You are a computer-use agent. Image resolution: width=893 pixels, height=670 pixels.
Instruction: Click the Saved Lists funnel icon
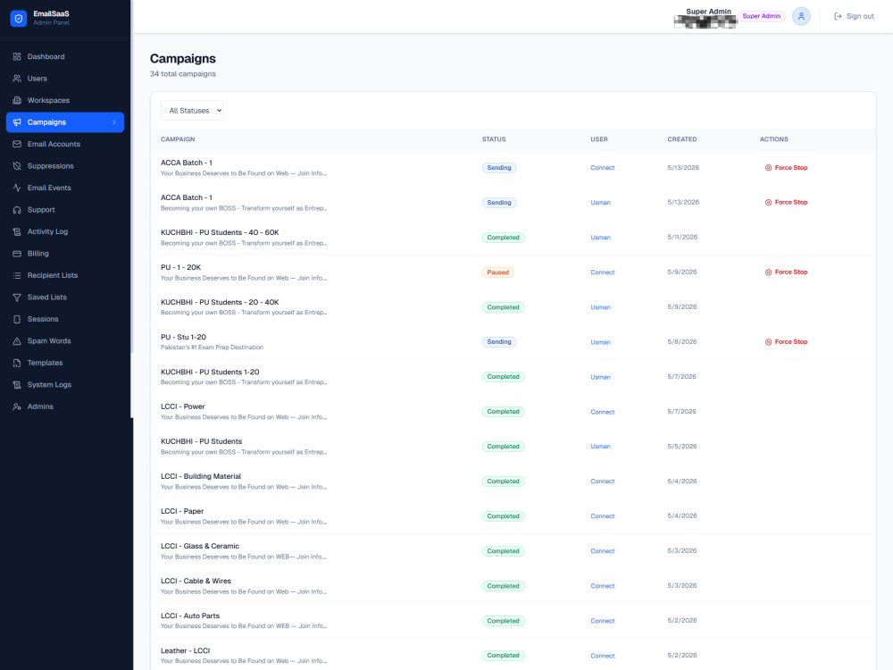(17, 297)
